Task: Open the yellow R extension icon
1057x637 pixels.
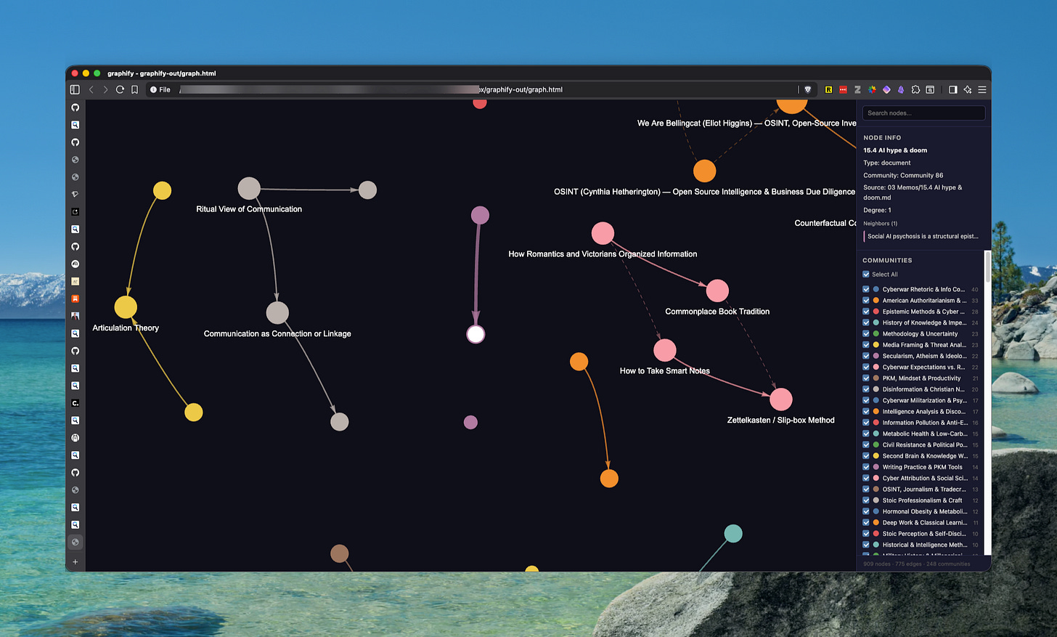Action: 828,89
